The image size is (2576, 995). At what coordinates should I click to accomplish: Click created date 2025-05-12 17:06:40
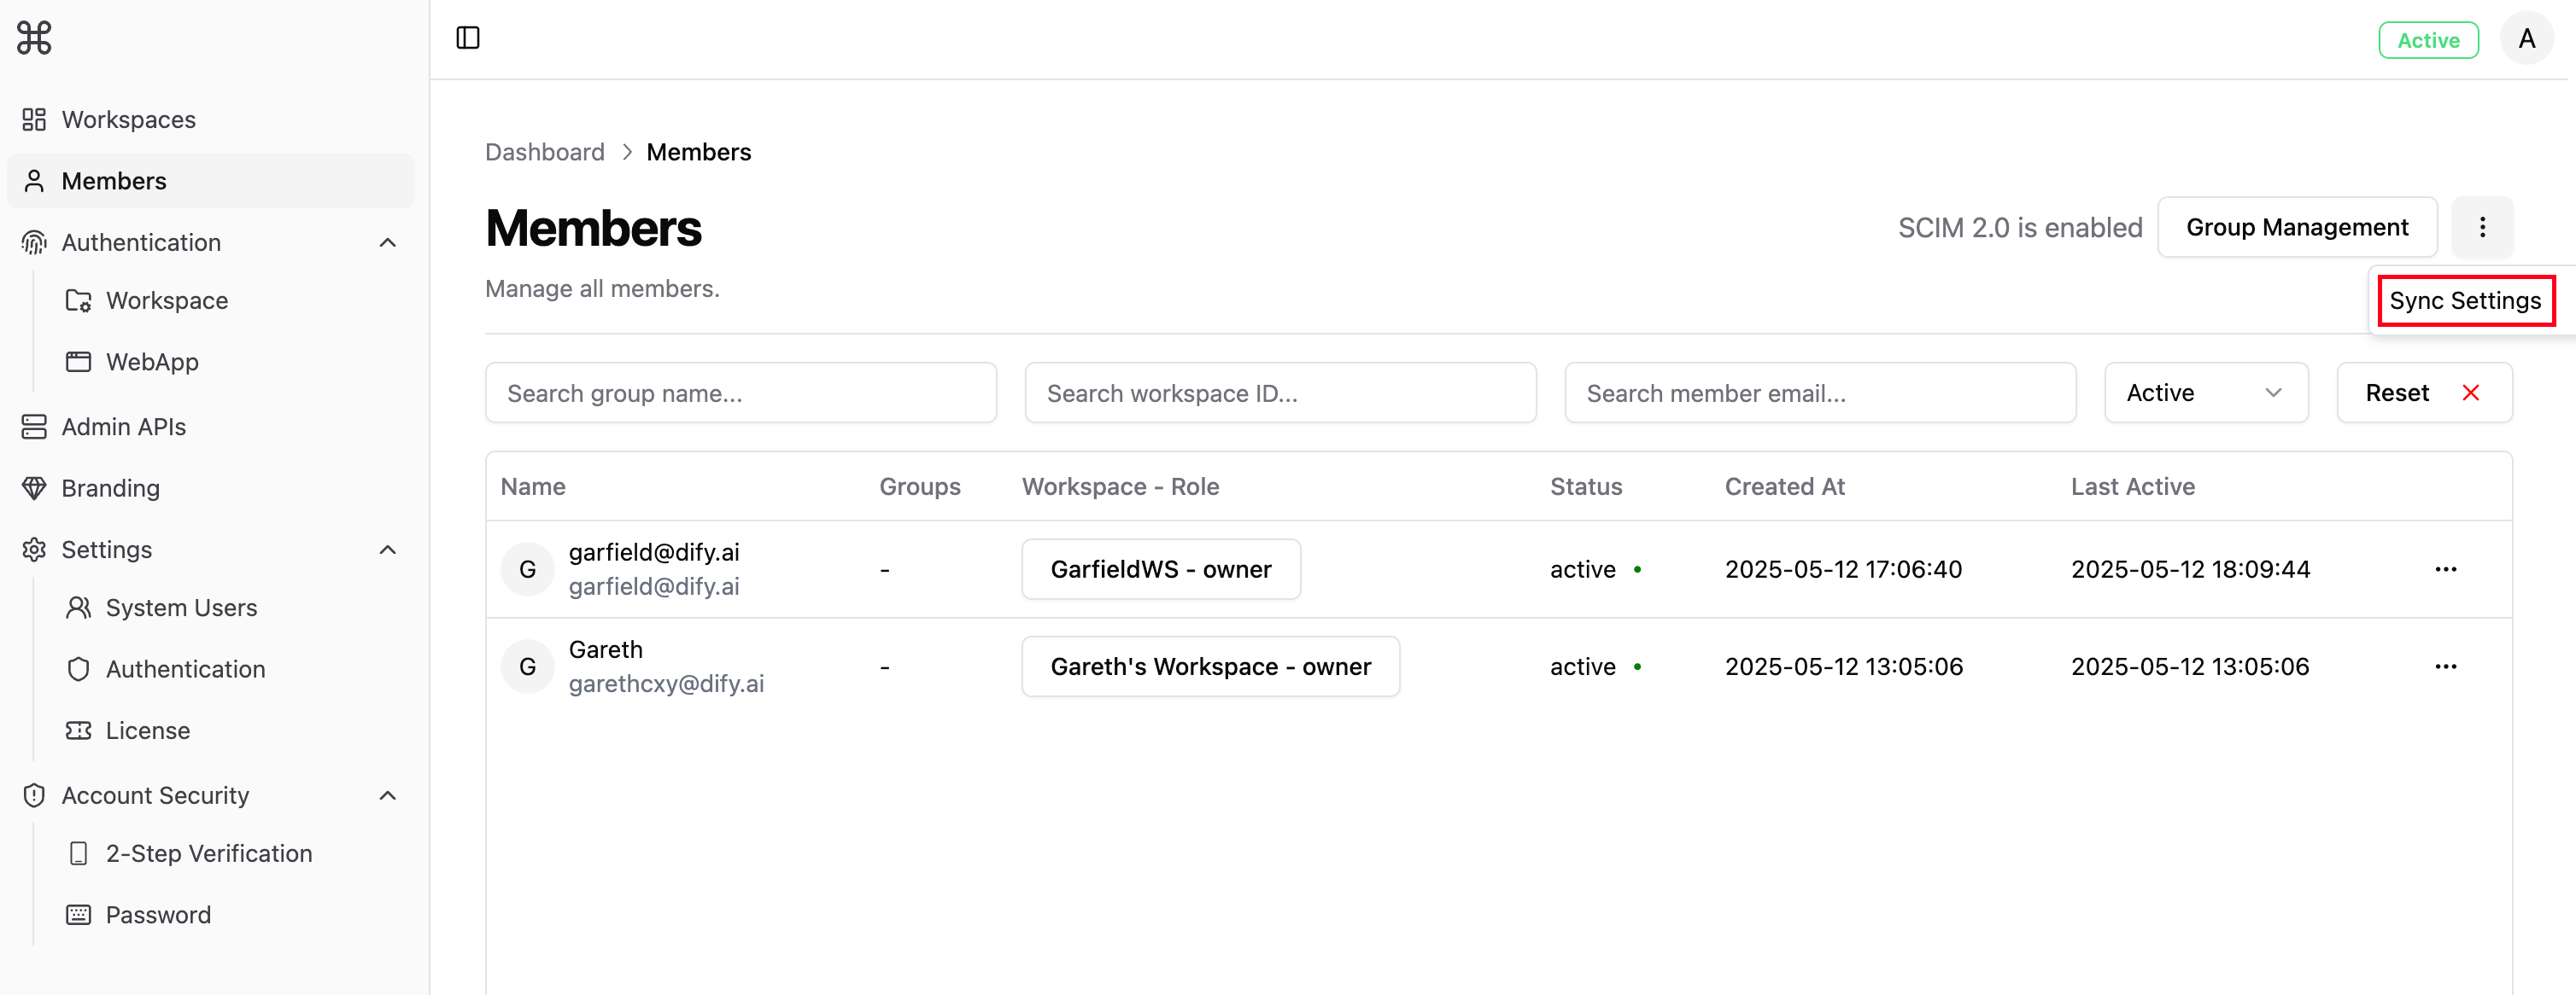[1843, 569]
